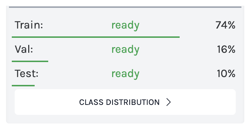Select the Val: label

(24, 49)
